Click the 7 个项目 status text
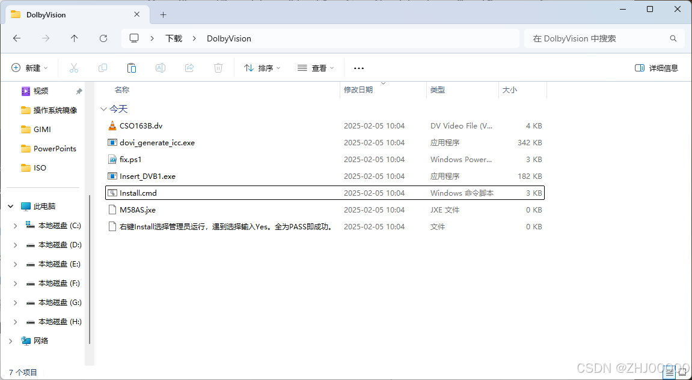The width and height of the screenshot is (692, 380). point(23,373)
